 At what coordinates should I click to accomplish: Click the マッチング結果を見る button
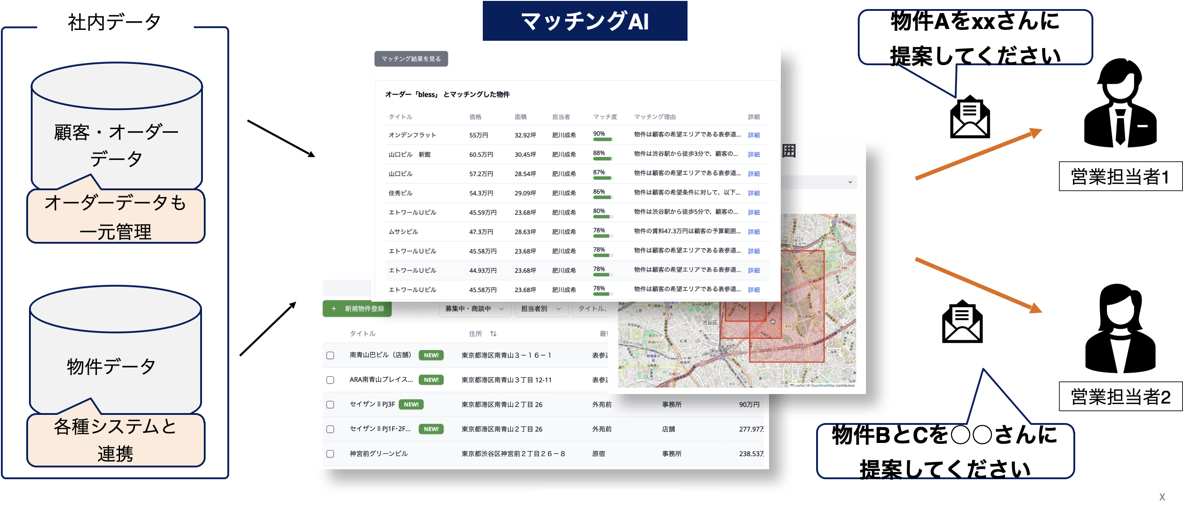click(412, 59)
